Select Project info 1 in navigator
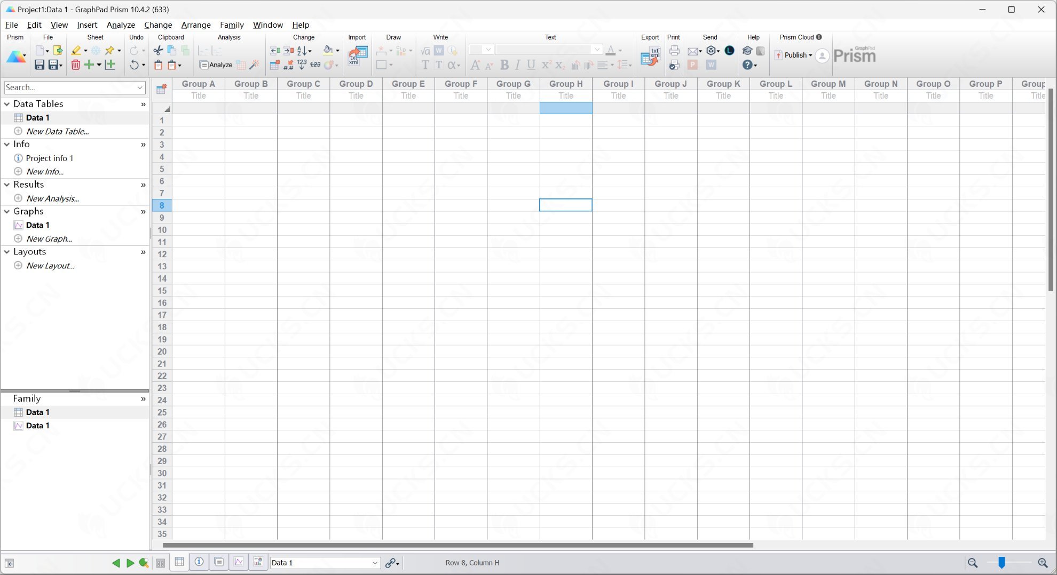 point(50,158)
